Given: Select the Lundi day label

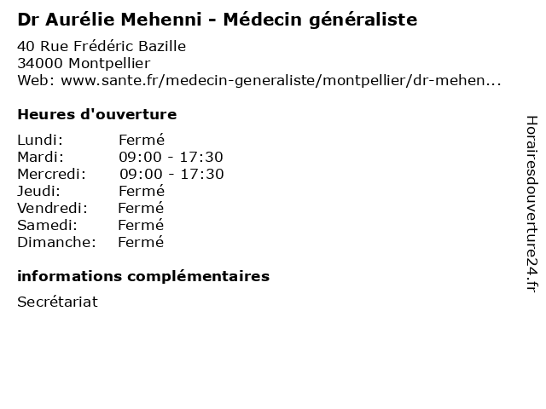Looking at the screenshot, I should coord(40,140).
